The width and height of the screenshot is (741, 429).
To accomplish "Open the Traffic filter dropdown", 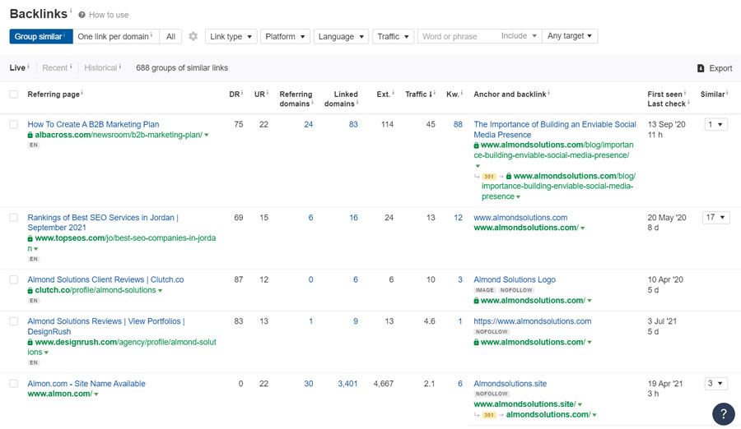I will tap(394, 36).
